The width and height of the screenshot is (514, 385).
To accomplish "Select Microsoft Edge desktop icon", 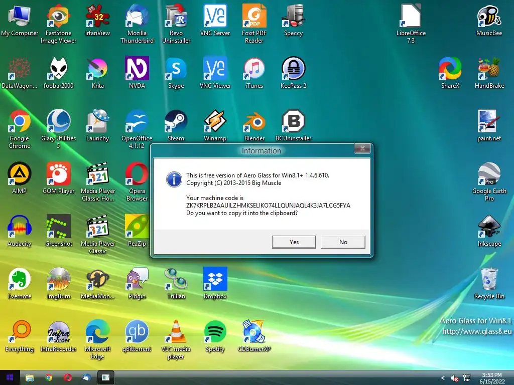I will (x=98, y=340).
